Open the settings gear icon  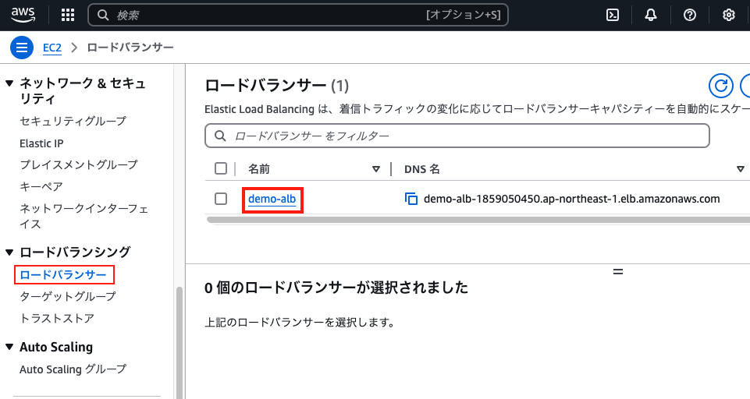(x=728, y=15)
